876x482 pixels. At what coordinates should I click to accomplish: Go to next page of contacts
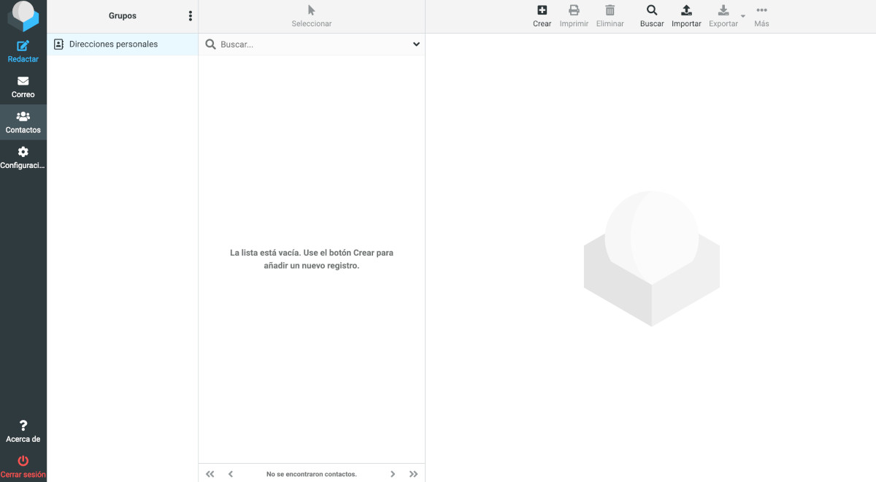point(393,474)
